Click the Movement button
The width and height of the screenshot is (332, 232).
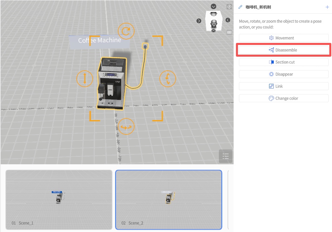point(283,38)
